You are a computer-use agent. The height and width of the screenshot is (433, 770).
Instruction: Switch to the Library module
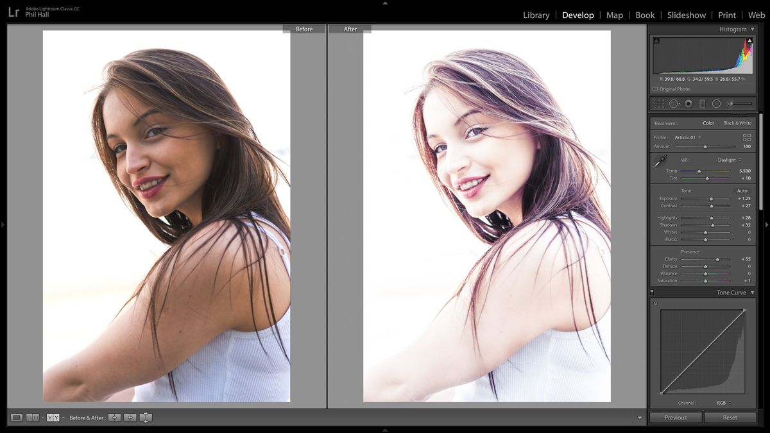[536, 15]
